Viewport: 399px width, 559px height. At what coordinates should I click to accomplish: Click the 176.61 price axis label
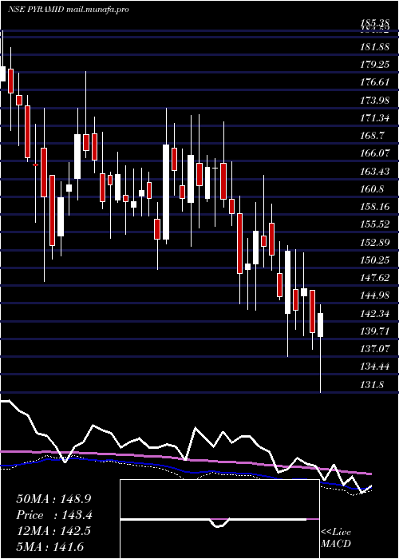[374, 83]
